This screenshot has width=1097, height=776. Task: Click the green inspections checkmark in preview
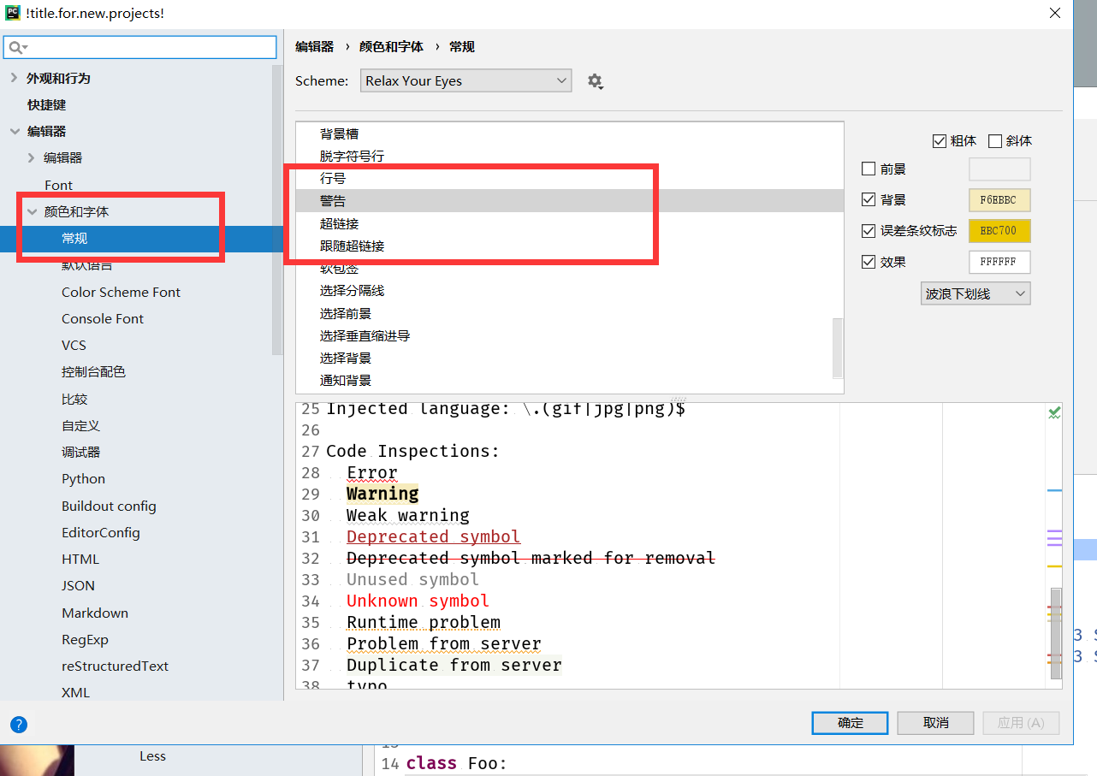1053,412
